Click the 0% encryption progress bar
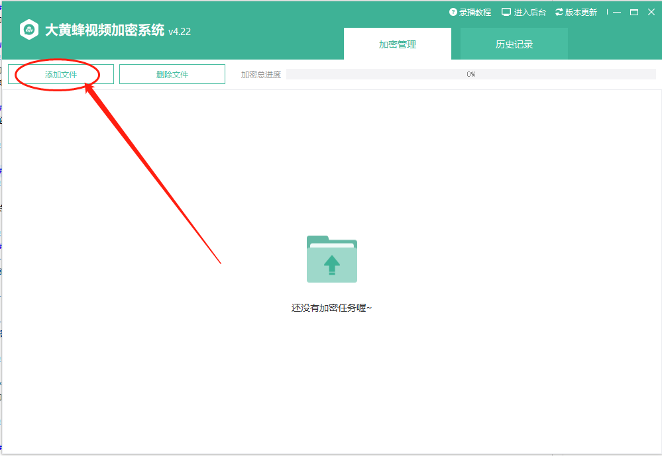The image size is (662, 456). [x=470, y=74]
